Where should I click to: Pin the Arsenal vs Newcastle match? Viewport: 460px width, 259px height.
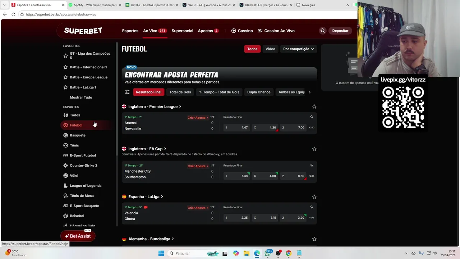click(312, 117)
